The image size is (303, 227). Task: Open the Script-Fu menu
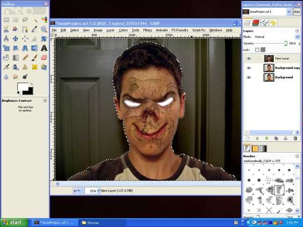tap(198, 30)
